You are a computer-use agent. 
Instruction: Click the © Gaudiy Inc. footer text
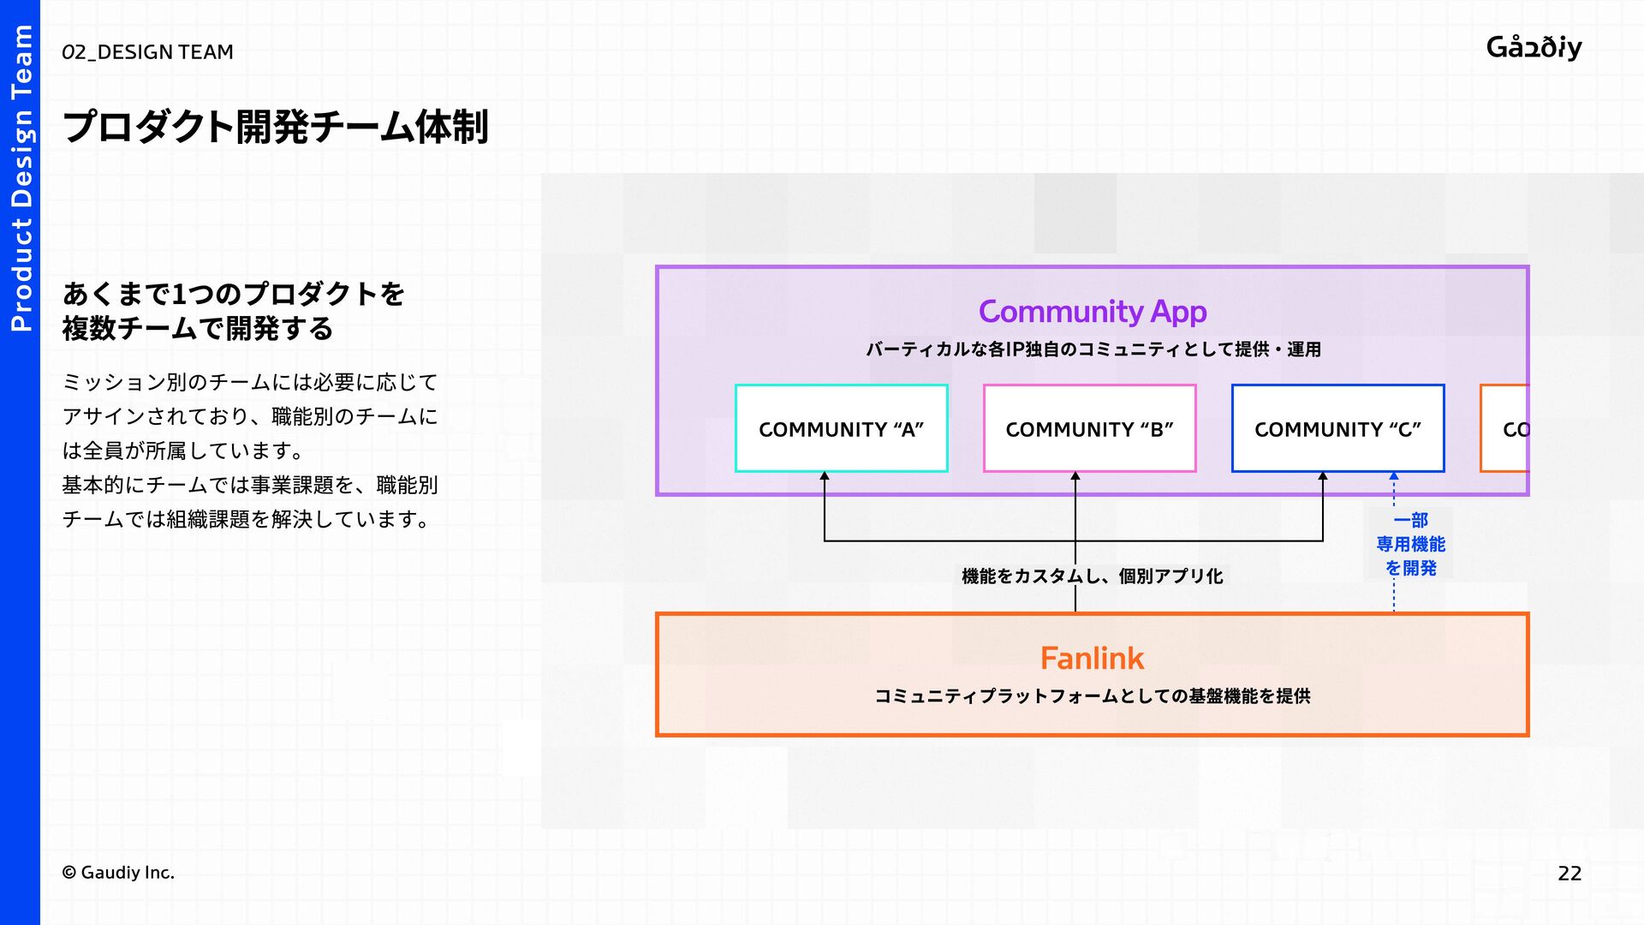pos(118,873)
